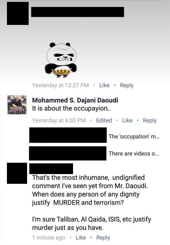The height and width of the screenshot is (245, 170).
Task: Open the angry panda sticker
Action: [x=61, y=60]
